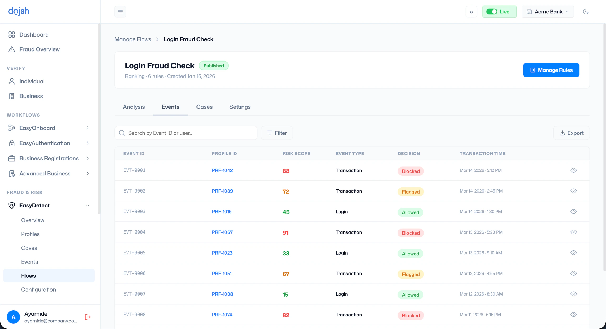View details eye icon for EVT-9005
This screenshot has height=329, width=606.
click(x=573, y=253)
